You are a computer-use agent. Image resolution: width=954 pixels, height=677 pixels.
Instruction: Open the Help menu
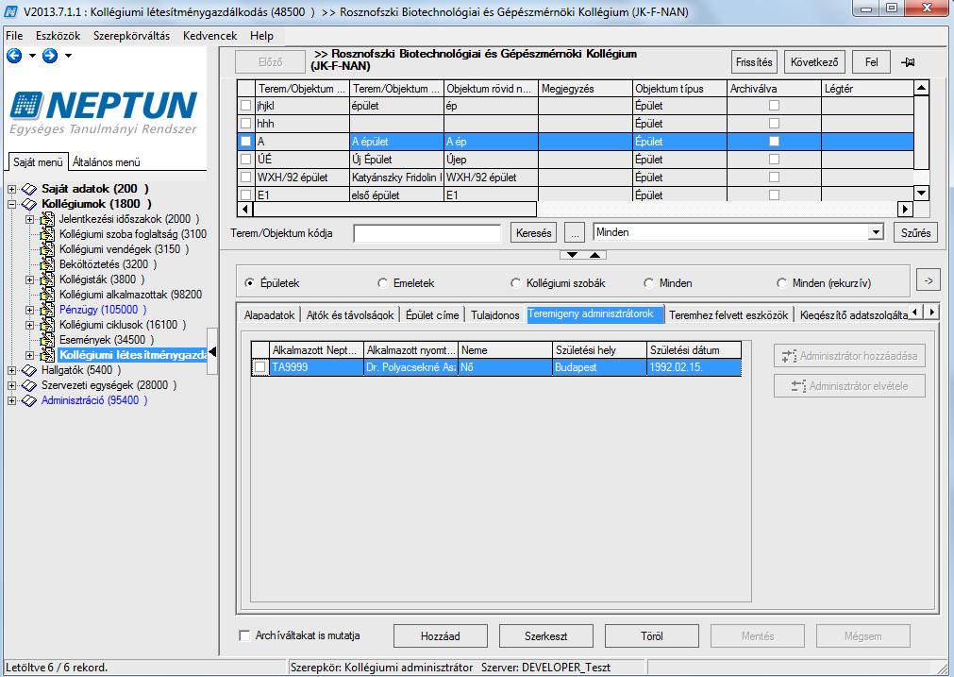click(x=261, y=36)
